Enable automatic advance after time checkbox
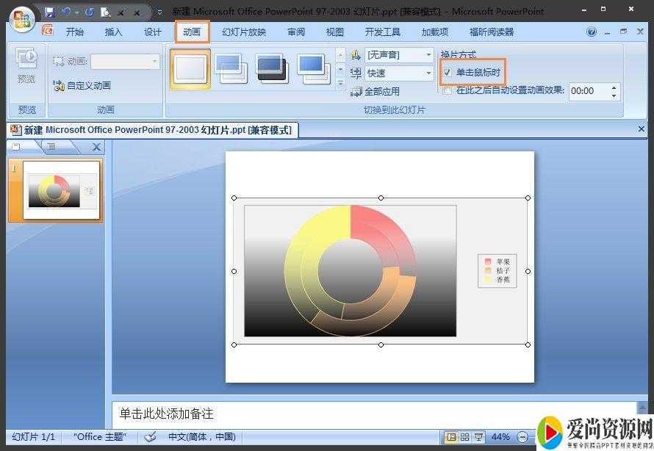This screenshot has height=451, width=654. (448, 90)
